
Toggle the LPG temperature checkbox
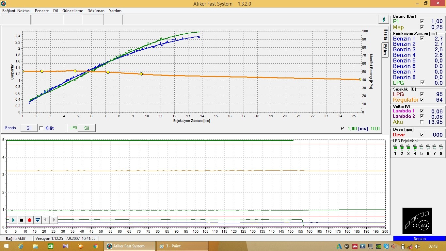[x=422, y=94]
